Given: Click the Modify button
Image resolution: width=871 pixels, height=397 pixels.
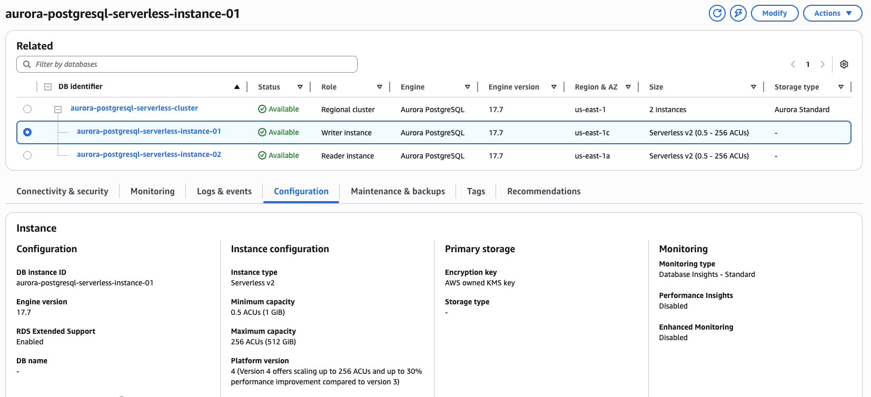Looking at the screenshot, I should pyautogui.click(x=774, y=13).
